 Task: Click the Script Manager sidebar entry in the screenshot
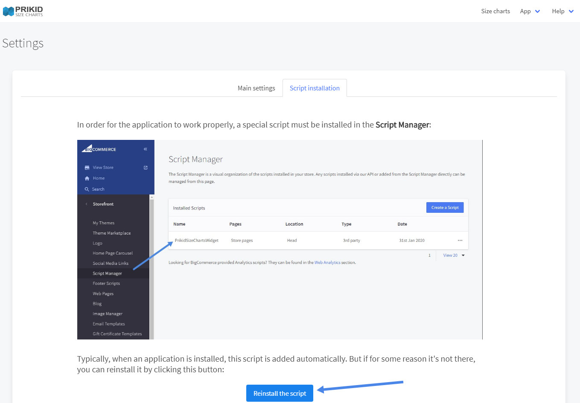(107, 273)
